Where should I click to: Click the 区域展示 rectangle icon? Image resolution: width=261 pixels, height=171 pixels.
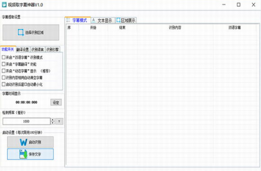point(118,20)
